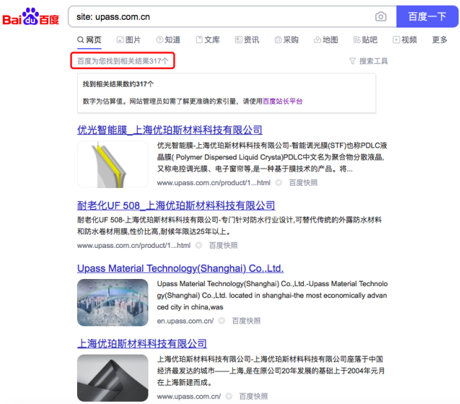Open the 资讯 tab
This screenshot has width=460, height=404.
click(247, 40)
